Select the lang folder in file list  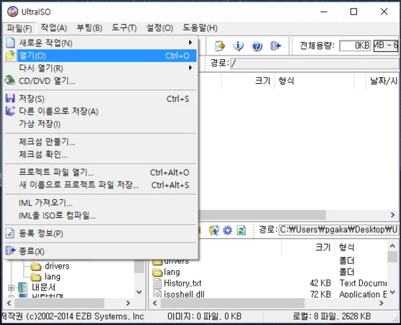point(172,272)
